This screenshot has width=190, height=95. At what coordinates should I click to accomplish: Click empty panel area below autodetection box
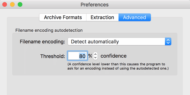click(x=94, y=85)
